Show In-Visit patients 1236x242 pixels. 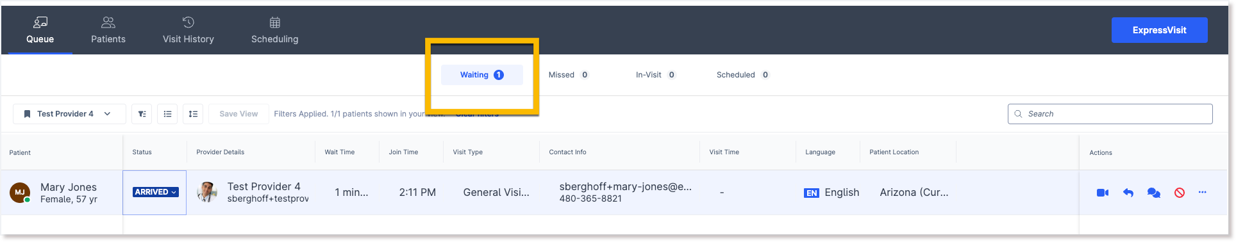click(655, 75)
